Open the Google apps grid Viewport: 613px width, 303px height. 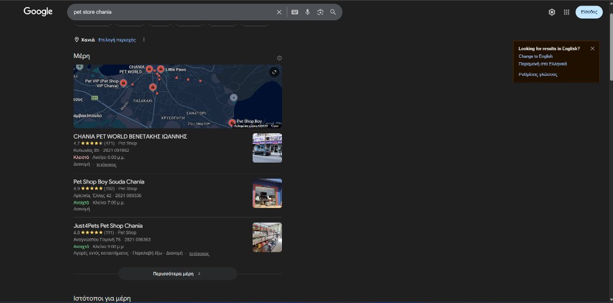click(x=566, y=12)
